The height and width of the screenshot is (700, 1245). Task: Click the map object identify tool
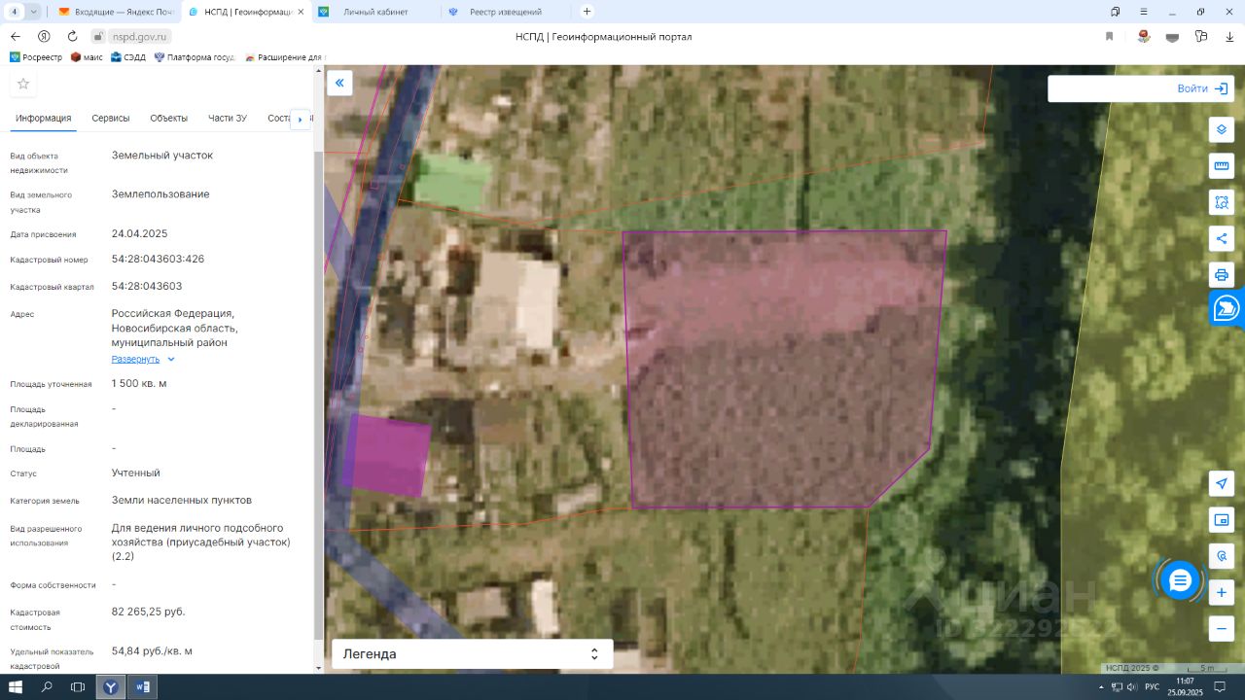point(1222,556)
